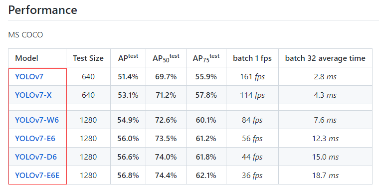379x190 pixels.
Task: Click the batch 1 fps column header
Action: 252,58
